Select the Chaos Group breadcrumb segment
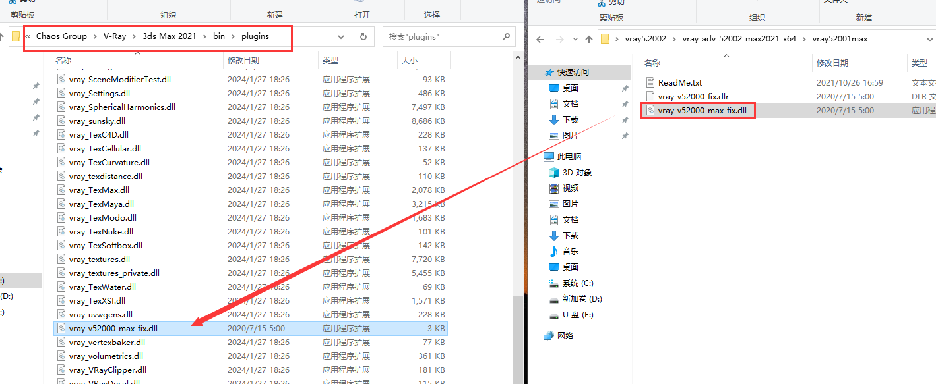Viewport: 936px width, 384px height. 61,36
